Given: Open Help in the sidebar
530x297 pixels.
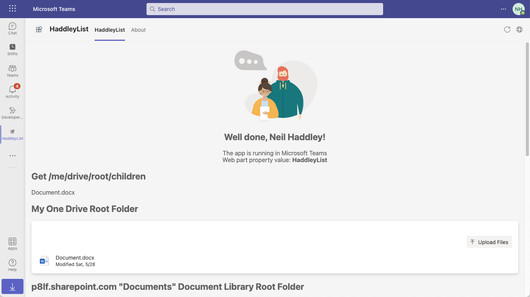Looking at the screenshot, I should (x=12, y=265).
